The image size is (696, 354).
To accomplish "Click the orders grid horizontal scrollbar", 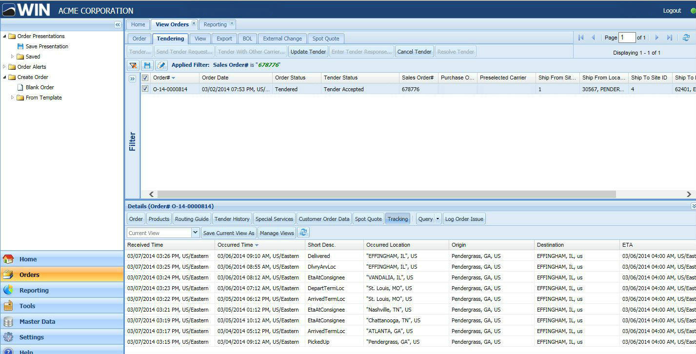I will (387, 194).
